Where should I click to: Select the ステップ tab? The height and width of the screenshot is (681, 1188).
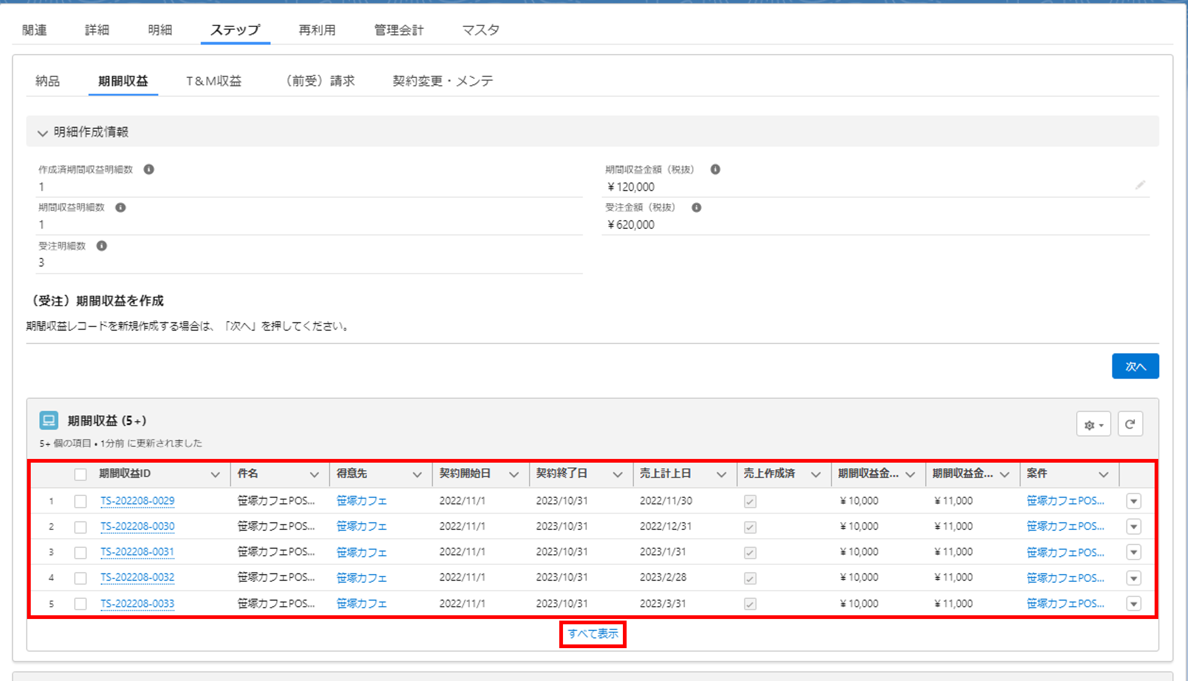coord(235,30)
